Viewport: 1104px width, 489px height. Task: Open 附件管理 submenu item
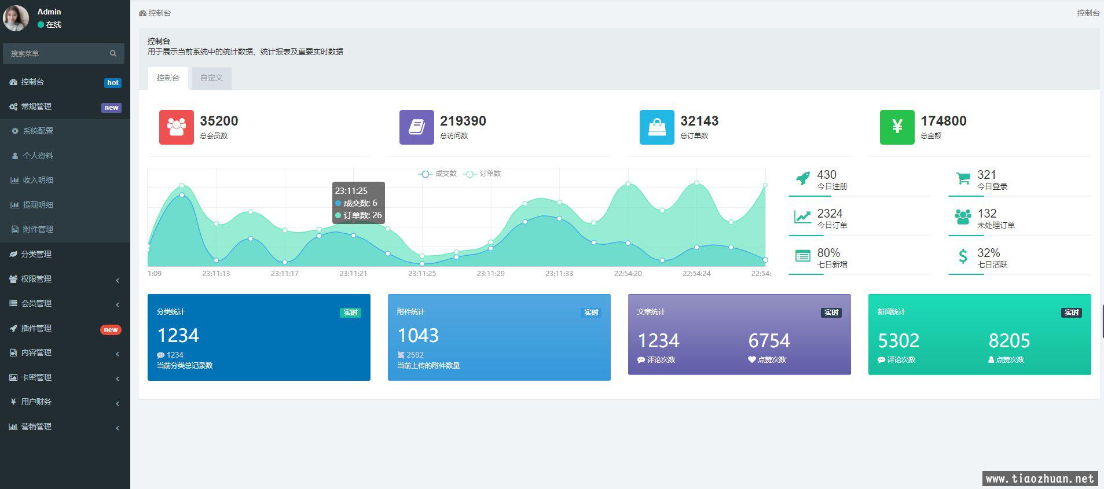tap(65, 230)
